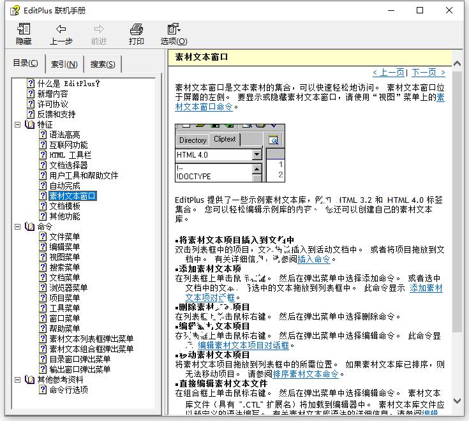The height and width of the screenshot is (421, 469).
Task: Click the book icon next to 特征
Action: 29,124
